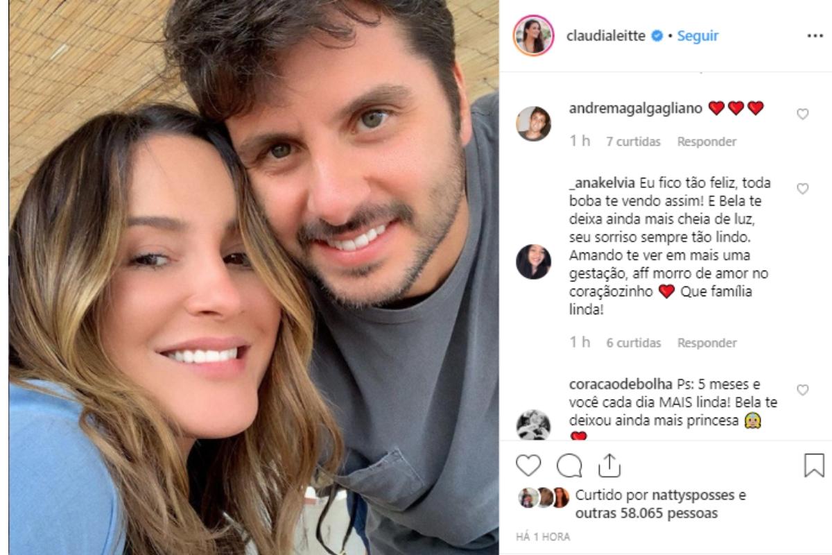Like andremagalgagliano's comment
832x555 pixels.
point(802,114)
